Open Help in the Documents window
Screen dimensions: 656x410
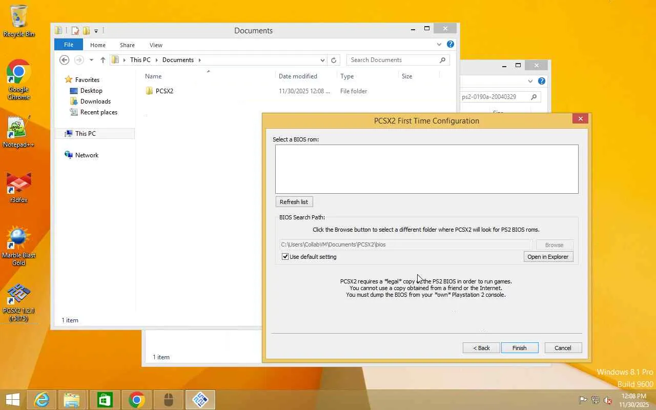[x=450, y=45]
